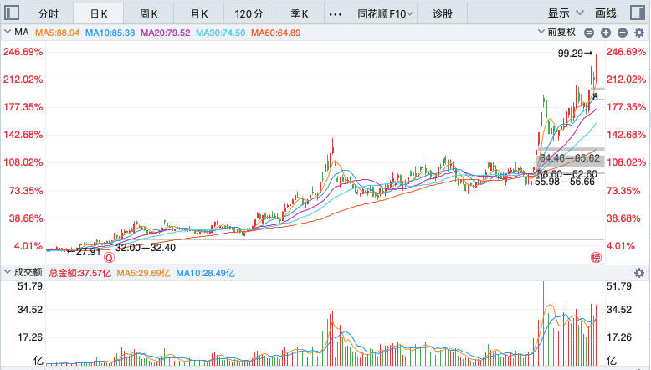Collapse the MA indicator panel chevron
The image size is (651, 370).
click(8, 32)
